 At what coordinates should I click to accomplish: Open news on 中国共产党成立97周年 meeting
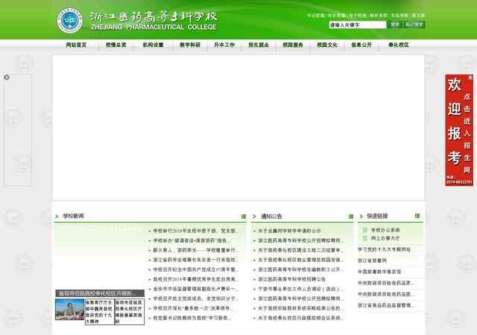195,269
